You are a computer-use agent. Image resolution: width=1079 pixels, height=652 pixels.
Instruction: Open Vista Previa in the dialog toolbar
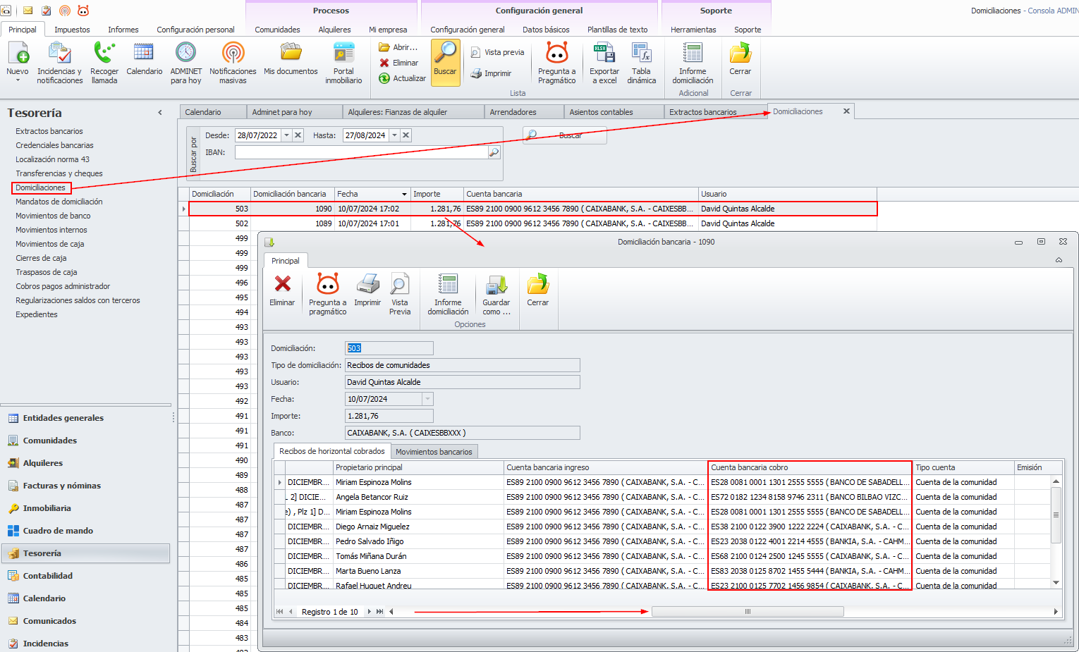pyautogui.click(x=400, y=294)
